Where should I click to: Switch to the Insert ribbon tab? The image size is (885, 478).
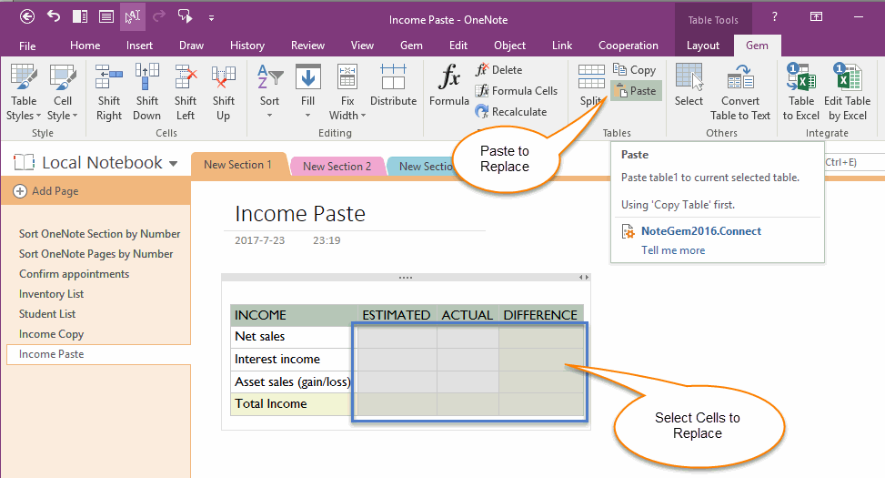139,46
